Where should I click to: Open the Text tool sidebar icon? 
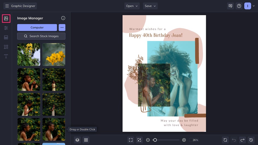pos(6,56)
